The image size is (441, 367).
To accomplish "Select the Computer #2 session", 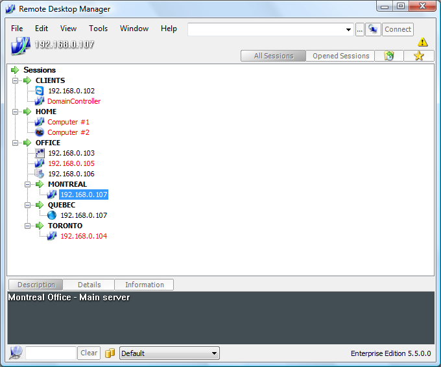I will (x=68, y=132).
